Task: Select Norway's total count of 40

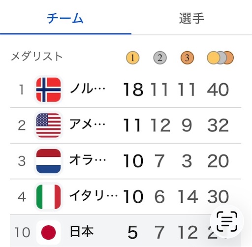Action: pos(218,90)
